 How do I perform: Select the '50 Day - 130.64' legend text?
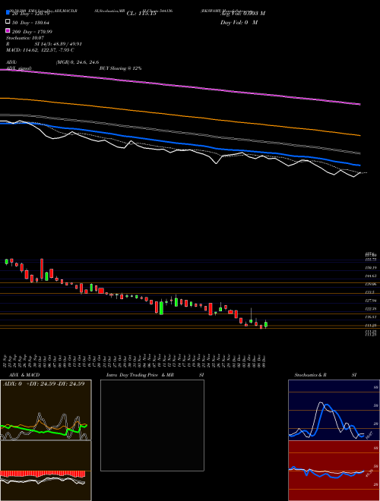click(30, 23)
